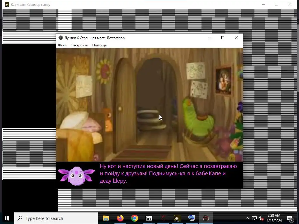Open the computer monitor taskbar icon
Screen dimensions: 299x224
pos(192,218)
